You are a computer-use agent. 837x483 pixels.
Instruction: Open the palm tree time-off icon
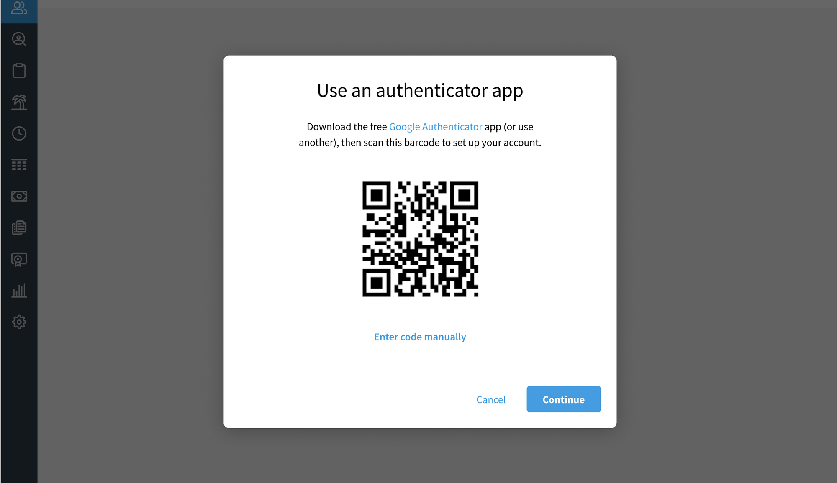click(19, 102)
